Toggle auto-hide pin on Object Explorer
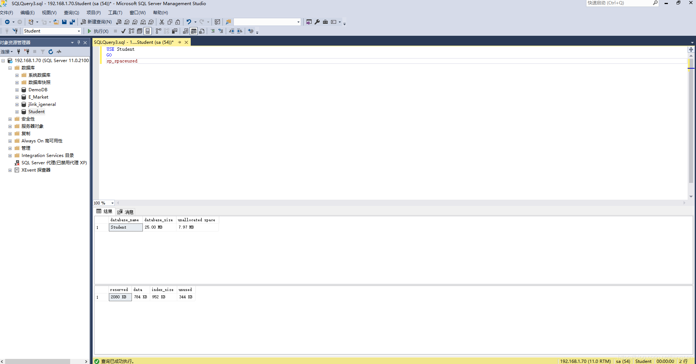The height and width of the screenshot is (364, 696). (79, 43)
